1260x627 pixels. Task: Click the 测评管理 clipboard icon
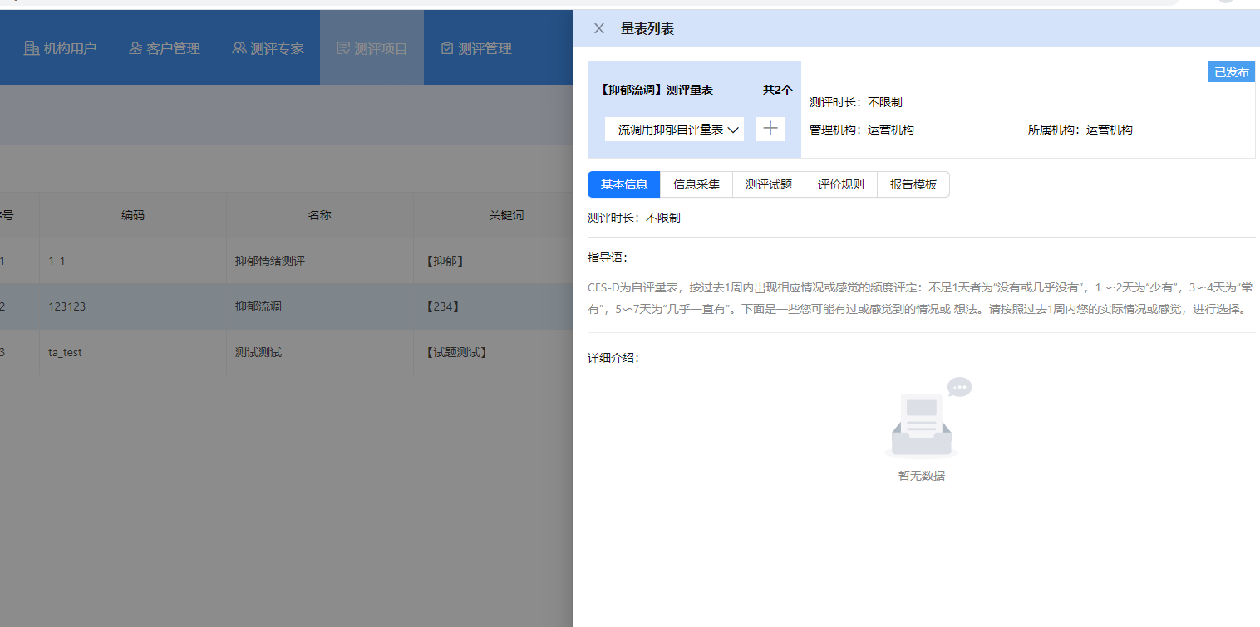click(x=447, y=48)
